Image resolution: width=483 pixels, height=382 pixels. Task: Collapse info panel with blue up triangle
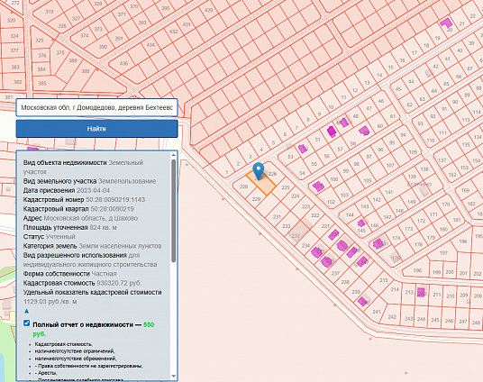(26, 311)
